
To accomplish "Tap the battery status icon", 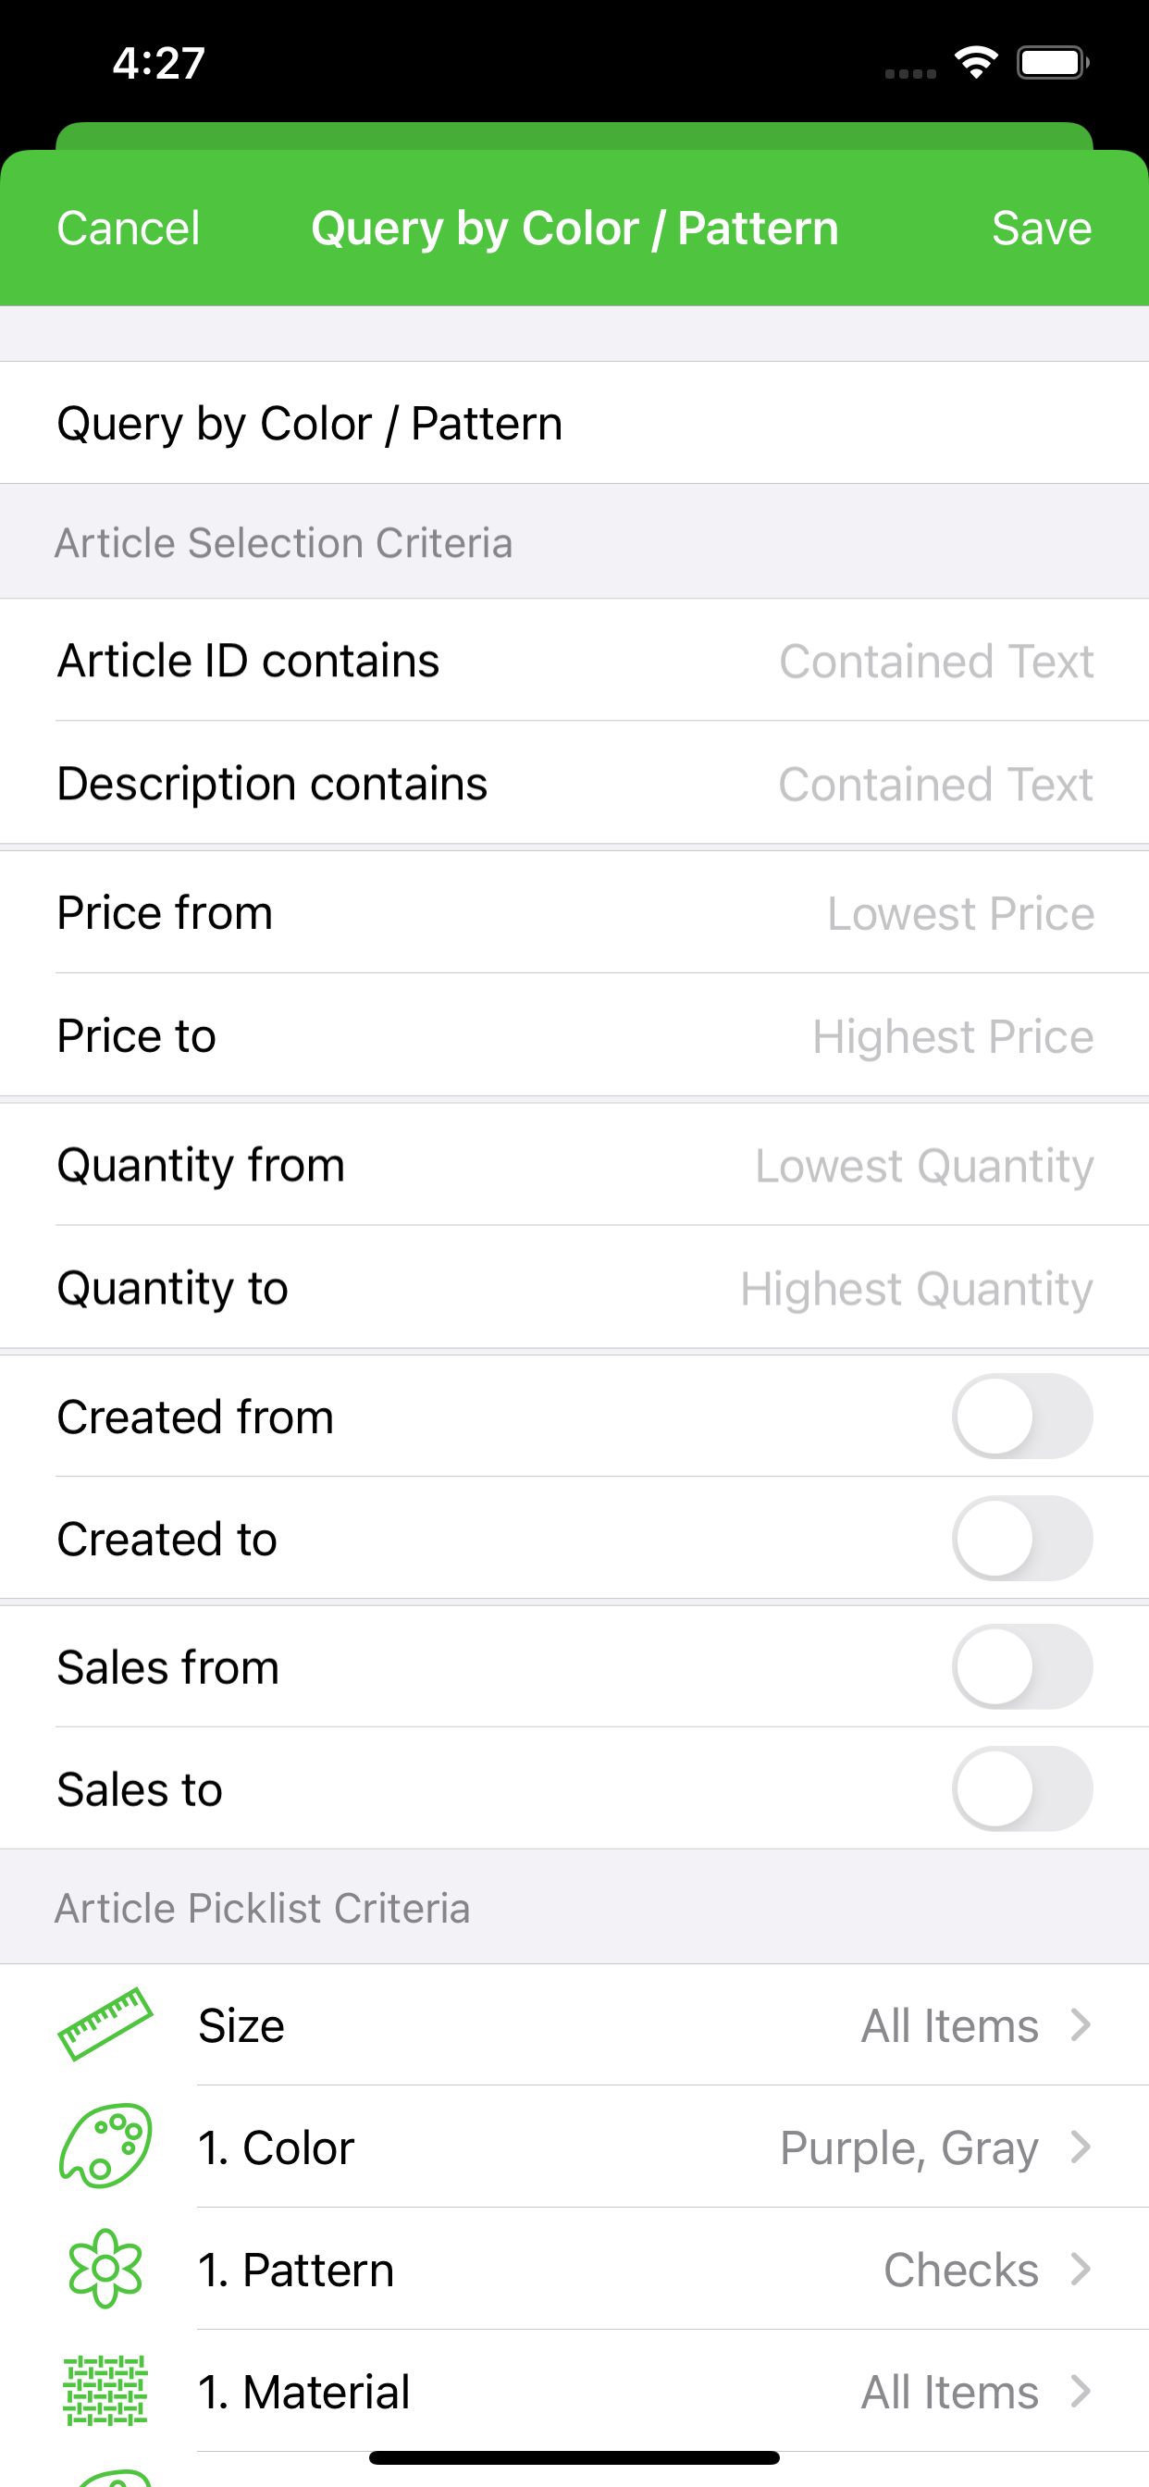I will [1054, 63].
